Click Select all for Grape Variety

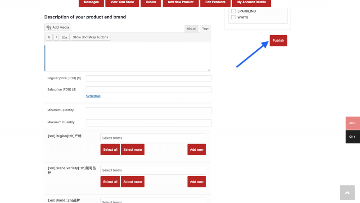tap(110, 182)
